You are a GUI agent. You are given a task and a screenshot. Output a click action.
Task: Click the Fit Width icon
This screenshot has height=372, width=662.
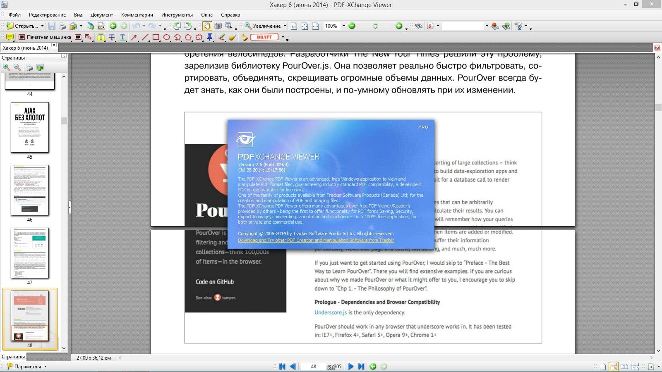tap(315, 26)
